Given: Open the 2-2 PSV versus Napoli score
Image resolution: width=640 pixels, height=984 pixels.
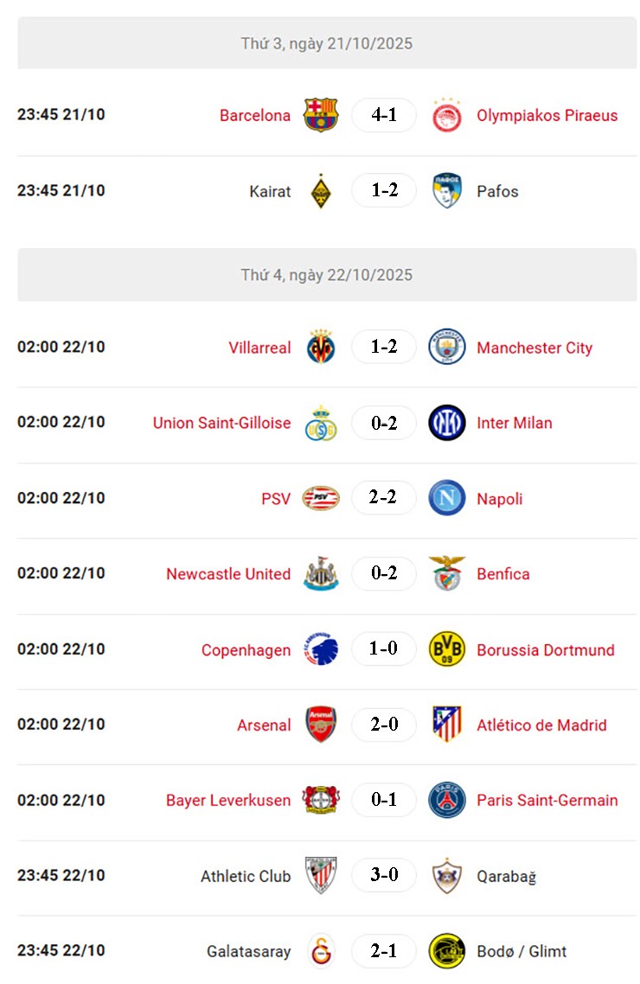Looking at the screenshot, I should (x=384, y=498).
